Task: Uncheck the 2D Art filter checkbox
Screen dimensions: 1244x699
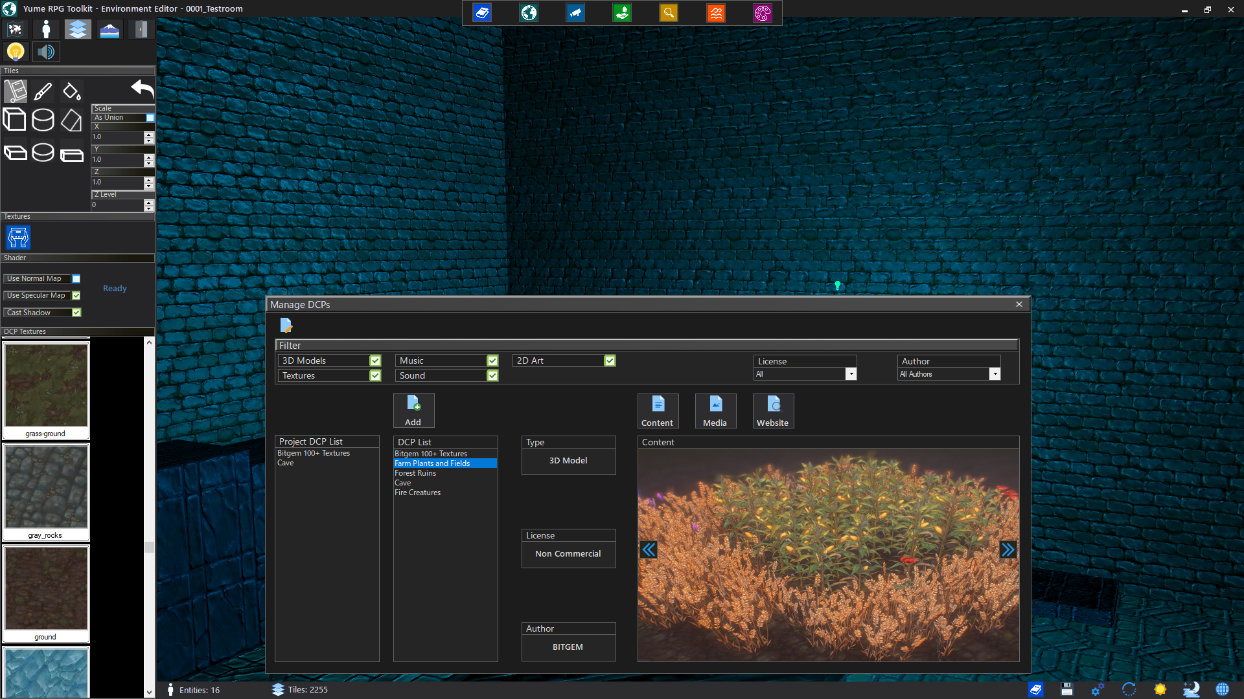Action: [x=610, y=361]
